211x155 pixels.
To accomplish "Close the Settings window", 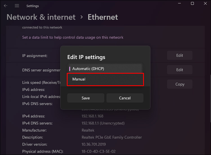I will pyautogui.click(x=205, y=3).
